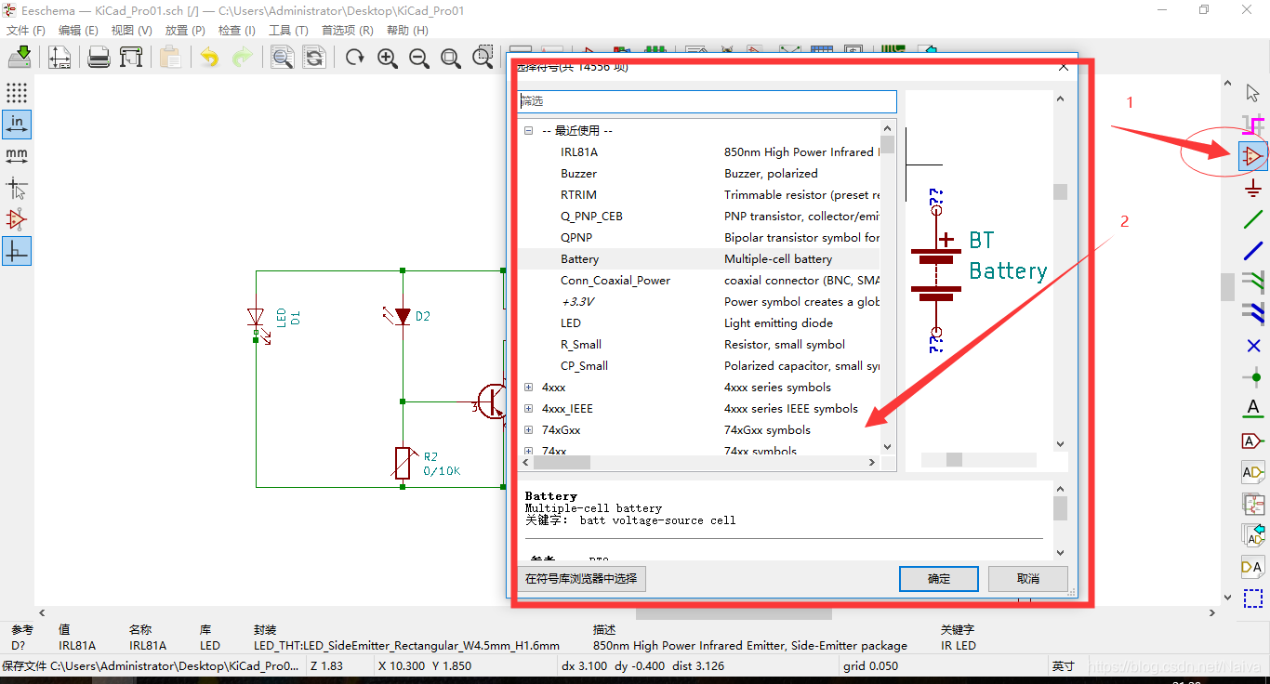Screen dimensions: 1270x684
Task: Click the Refresh/redraw view icon
Action: point(354,58)
